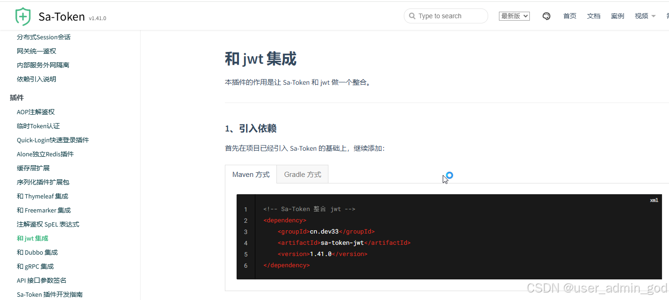Viewport: 669px width, 300px height.
Task: Click the 1.41.0 version code line
Action: coord(322,254)
